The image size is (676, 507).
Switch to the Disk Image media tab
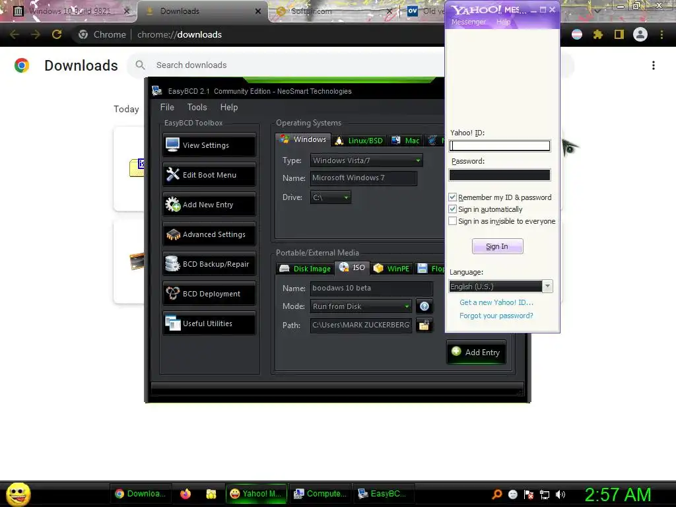coord(305,269)
